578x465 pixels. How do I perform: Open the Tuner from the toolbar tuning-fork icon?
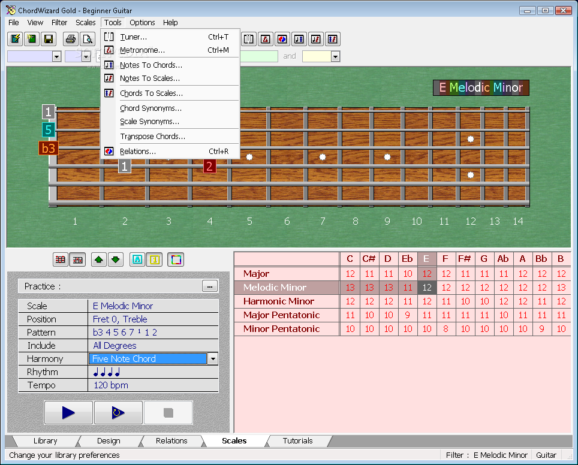pyautogui.click(x=249, y=39)
